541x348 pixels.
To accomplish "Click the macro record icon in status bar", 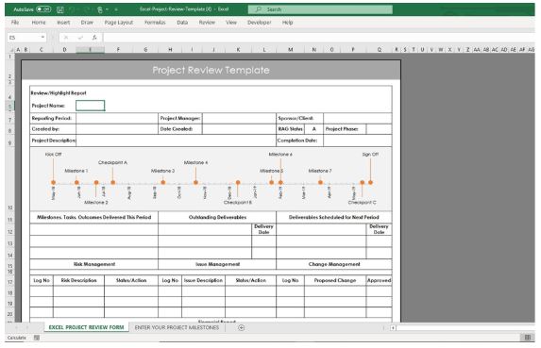I will point(37,338).
